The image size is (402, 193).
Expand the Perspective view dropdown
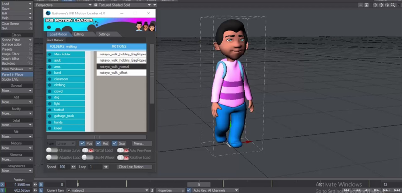(63, 5)
